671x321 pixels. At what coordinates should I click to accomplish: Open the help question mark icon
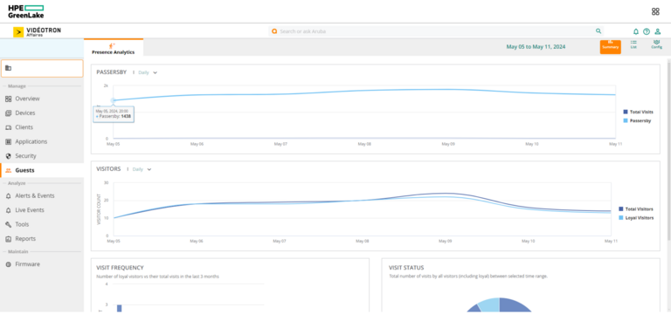click(x=647, y=31)
